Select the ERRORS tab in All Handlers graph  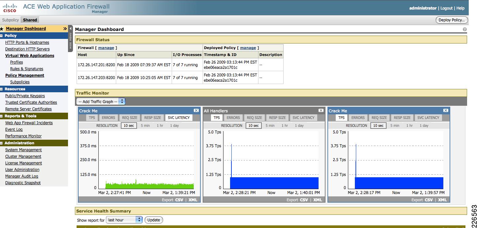tap(233, 117)
